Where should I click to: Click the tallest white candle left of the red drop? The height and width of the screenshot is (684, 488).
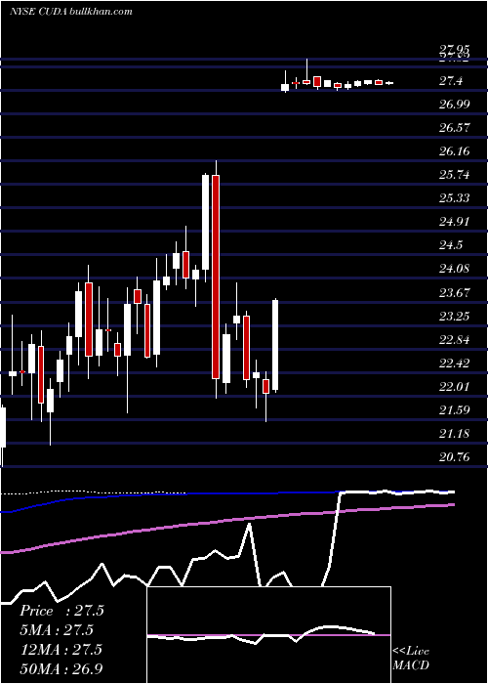point(205,222)
